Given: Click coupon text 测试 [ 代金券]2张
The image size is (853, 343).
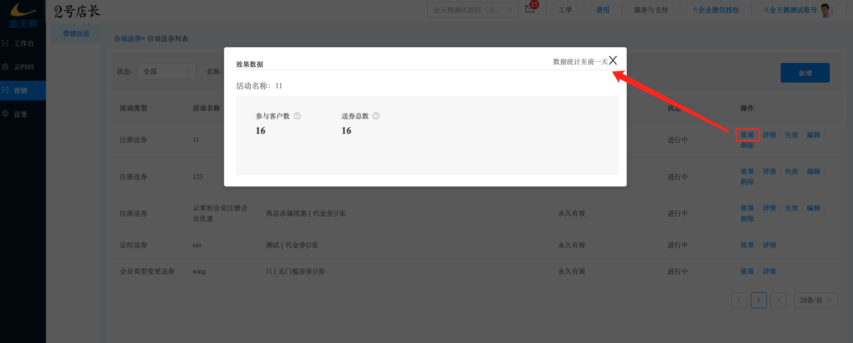Looking at the screenshot, I should tap(292, 245).
